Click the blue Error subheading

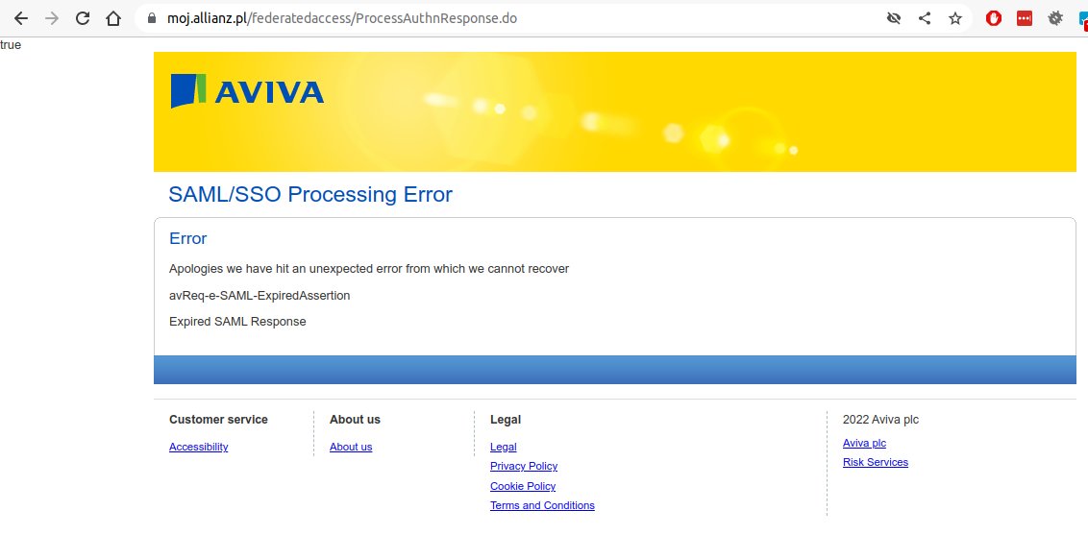coord(188,238)
